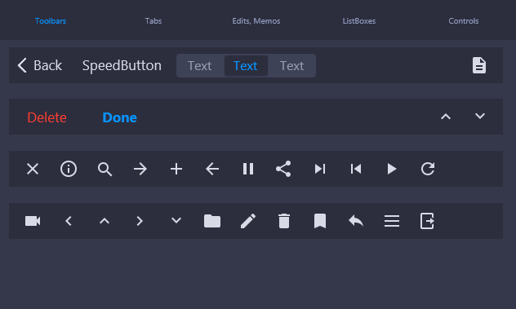Click the down chevron beside Done row
The width and height of the screenshot is (516, 309).
[x=480, y=116]
